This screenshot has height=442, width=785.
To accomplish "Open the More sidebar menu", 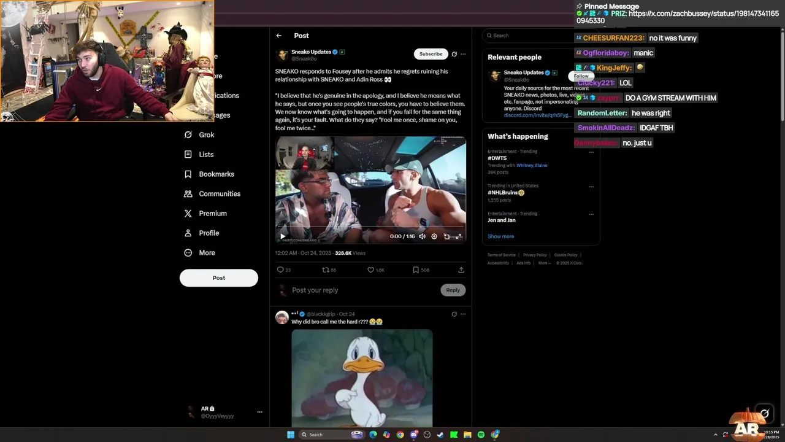I will pos(200,253).
